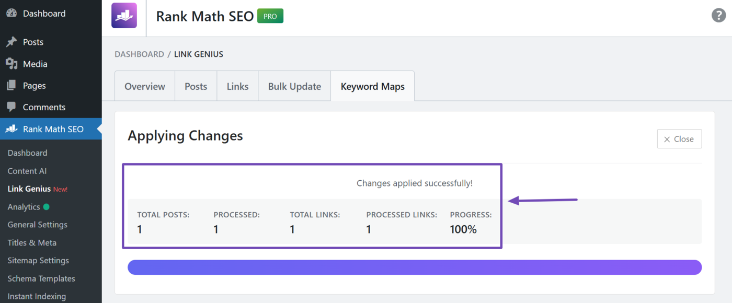Click LINK GENIUS breadcrumb text
Viewport: 732px width, 303px height.
[x=199, y=54]
